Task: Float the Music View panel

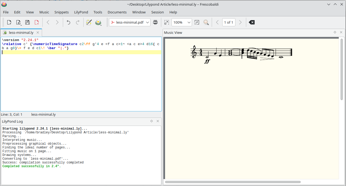Action: click(335, 32)
